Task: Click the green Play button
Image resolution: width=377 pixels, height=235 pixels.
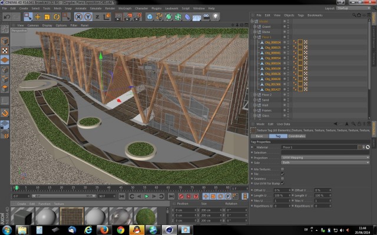Action: pyautogui.click(x=147, y=197)
